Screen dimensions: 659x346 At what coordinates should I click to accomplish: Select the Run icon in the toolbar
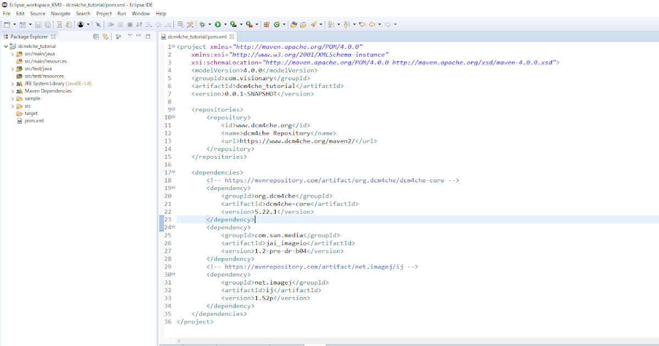click(217, 24)
